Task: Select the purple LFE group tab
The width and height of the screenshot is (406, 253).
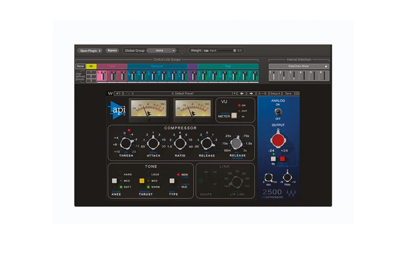Action: [192, 66]
